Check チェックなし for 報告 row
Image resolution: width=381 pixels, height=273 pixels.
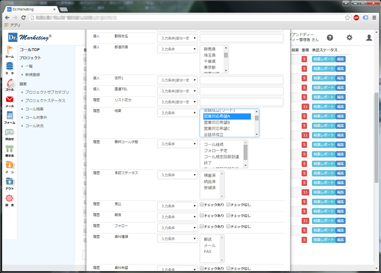coord(229,215)
